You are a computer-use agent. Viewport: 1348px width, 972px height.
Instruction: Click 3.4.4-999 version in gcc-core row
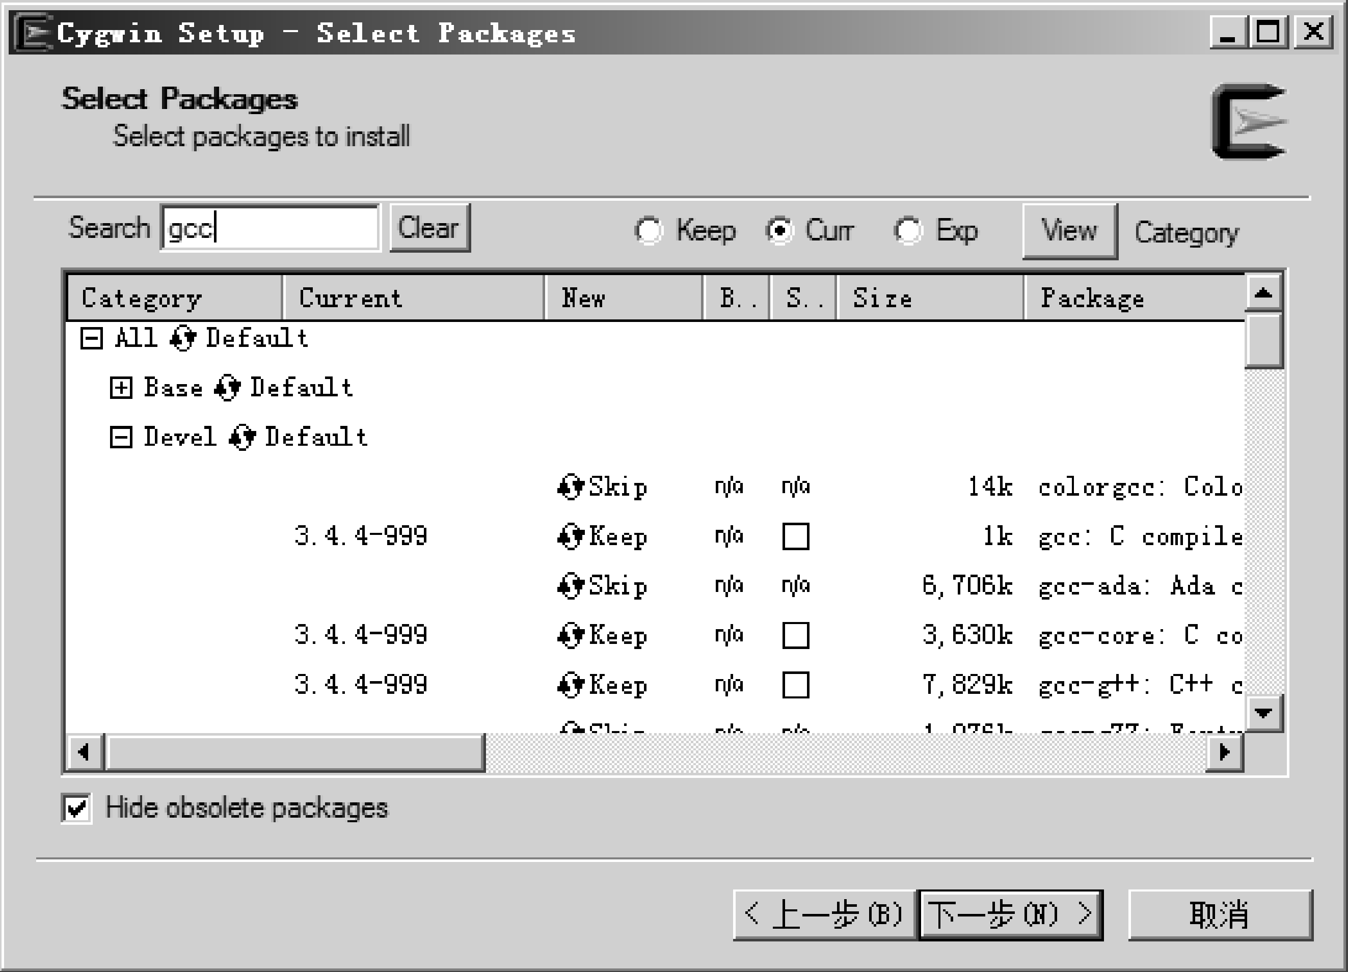click(x=361, y=635)
